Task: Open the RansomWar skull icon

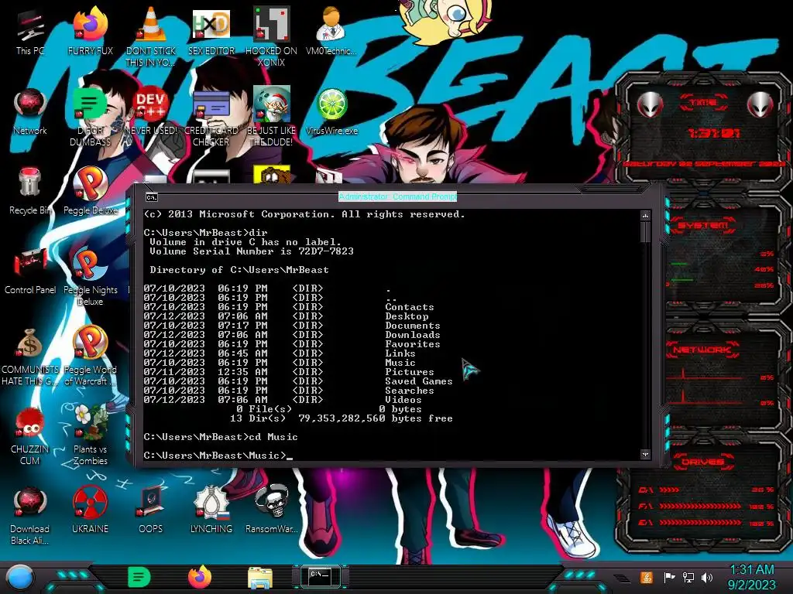Action: click(x=271, y=510)
